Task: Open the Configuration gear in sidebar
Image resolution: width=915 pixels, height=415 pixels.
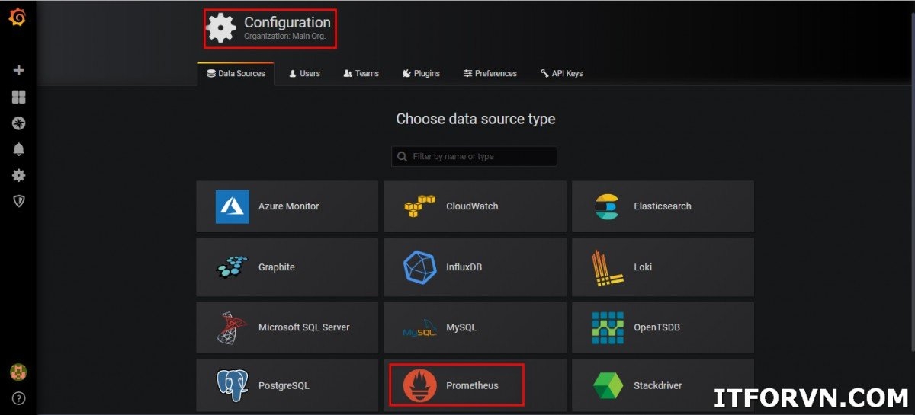Action: (x=19, y=175)
